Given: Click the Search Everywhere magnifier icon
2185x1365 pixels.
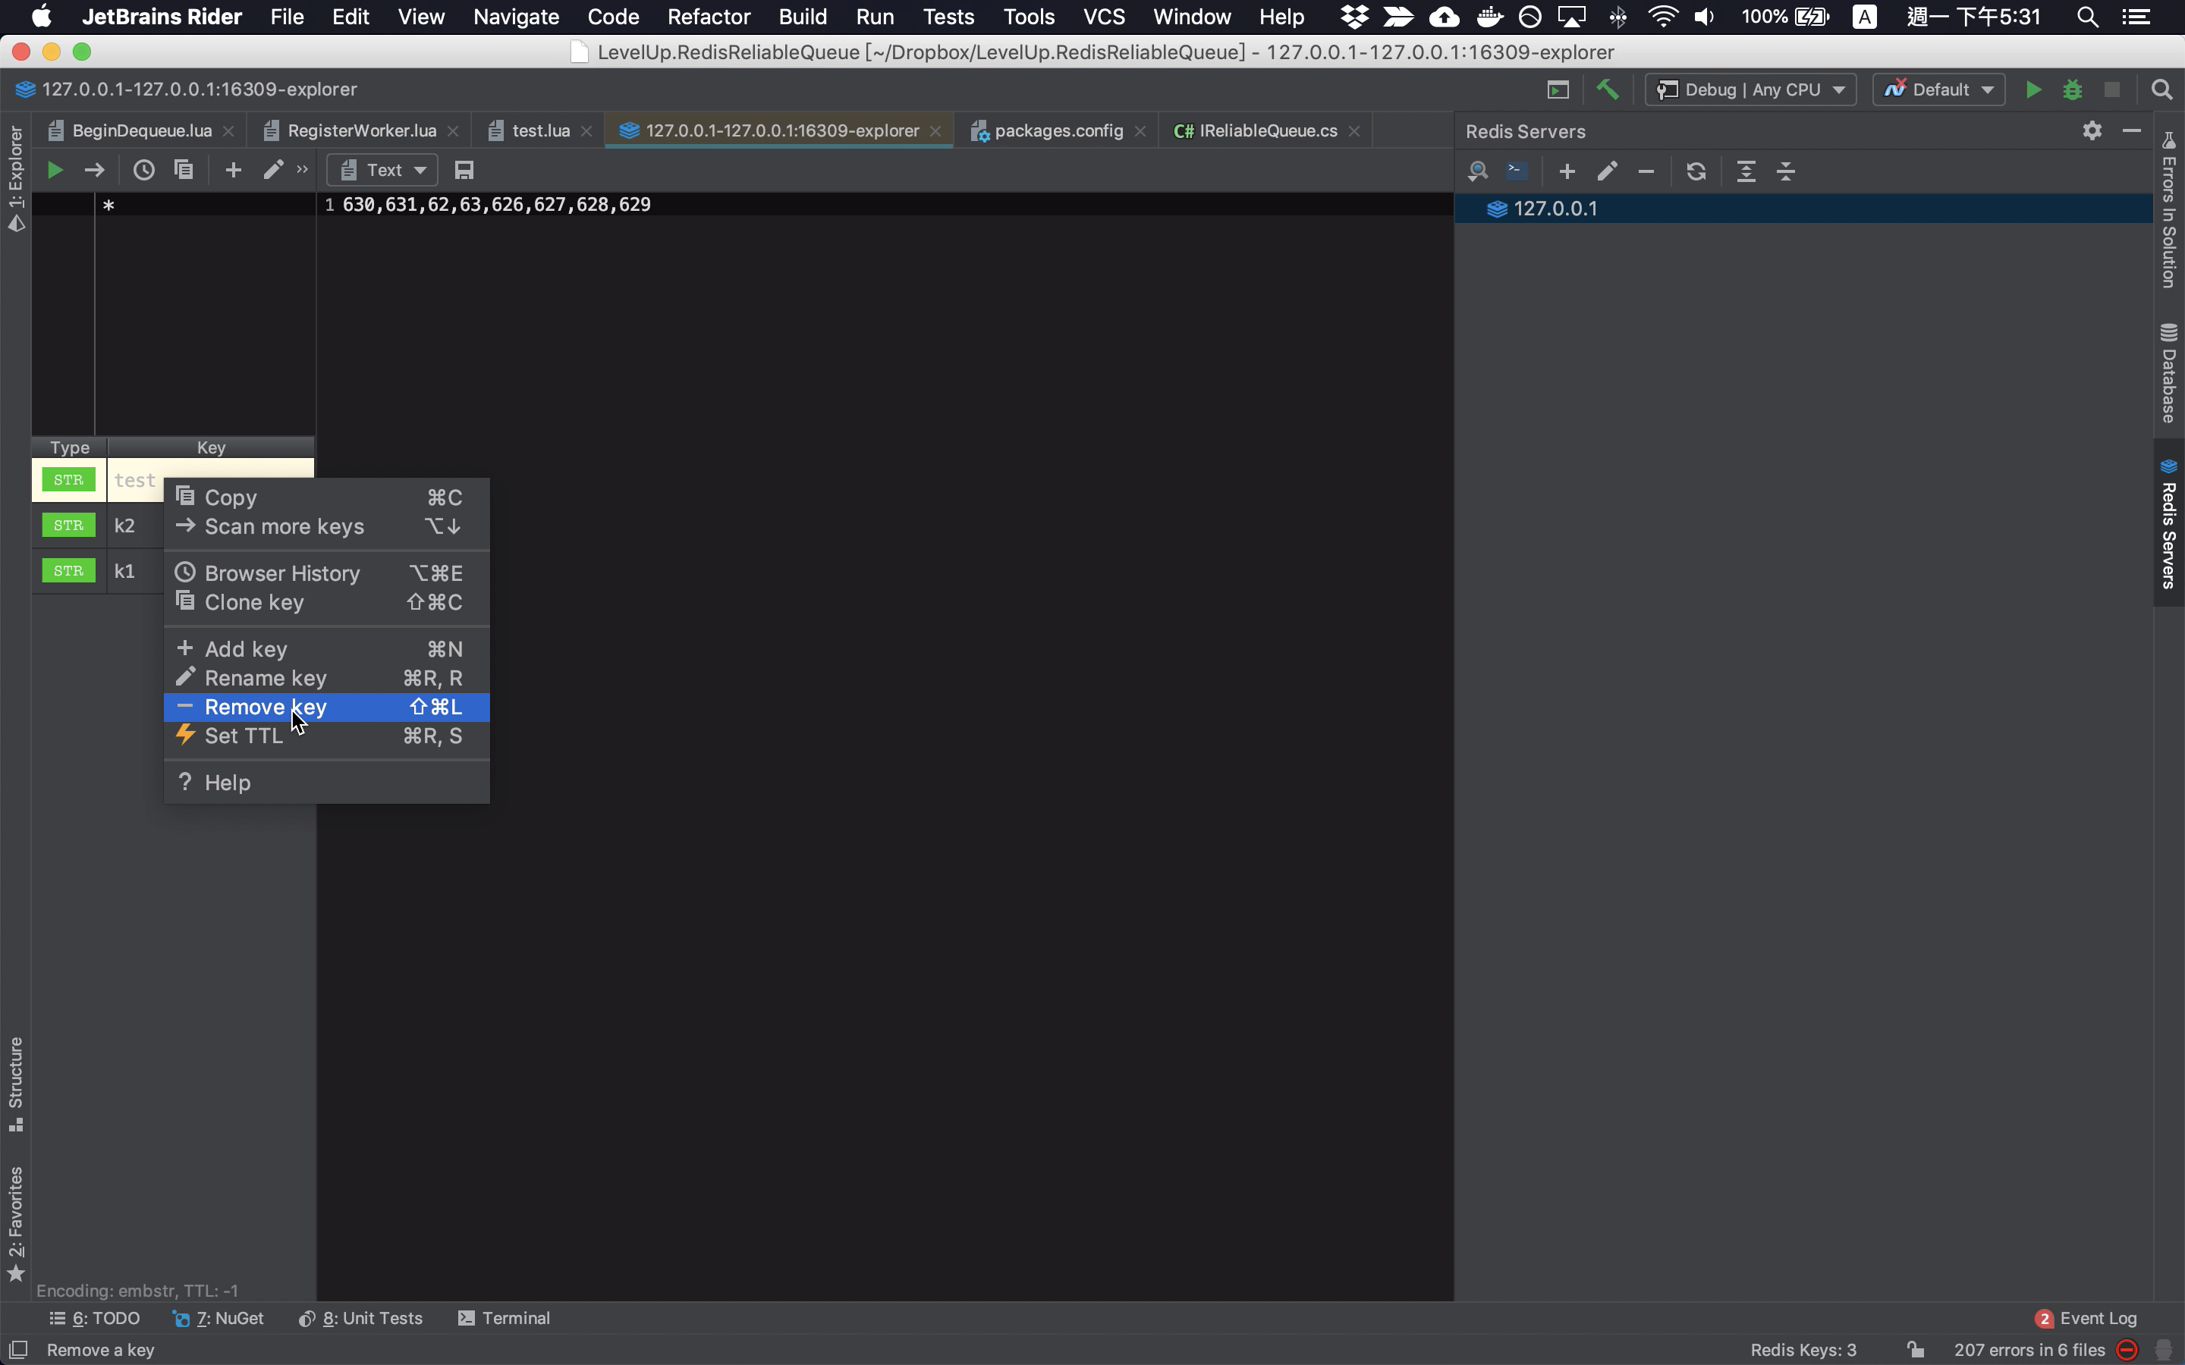Looking at the screenshot, I should tap(2161, 89).
